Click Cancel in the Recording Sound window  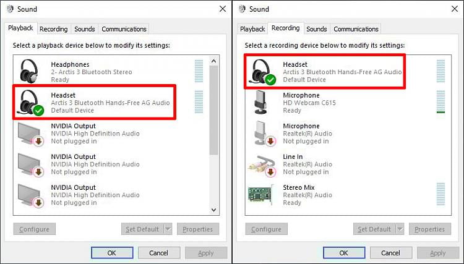point(390,253)
